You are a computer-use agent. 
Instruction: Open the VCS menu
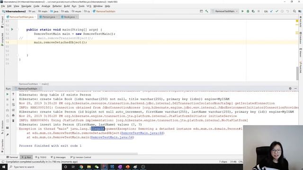tap(89, 6)
